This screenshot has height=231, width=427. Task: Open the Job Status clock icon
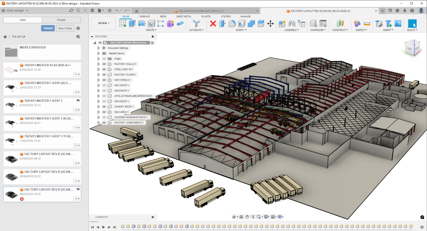pos(397,10)
